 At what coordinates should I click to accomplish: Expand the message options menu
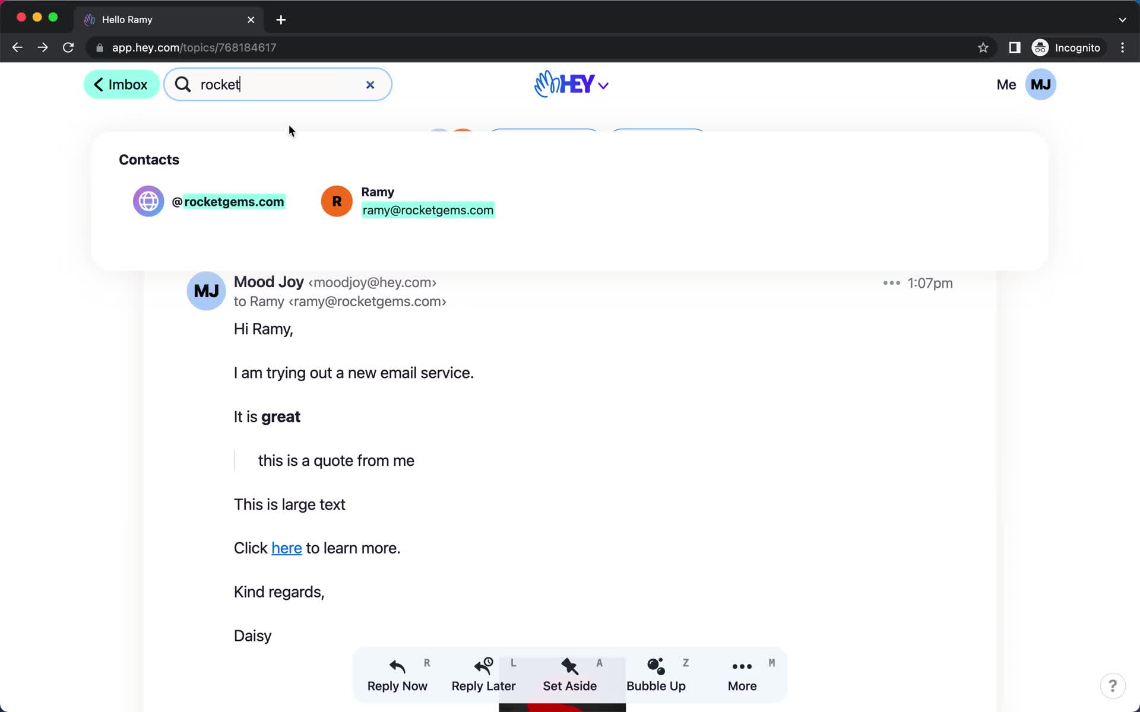(x=891, y=283)
